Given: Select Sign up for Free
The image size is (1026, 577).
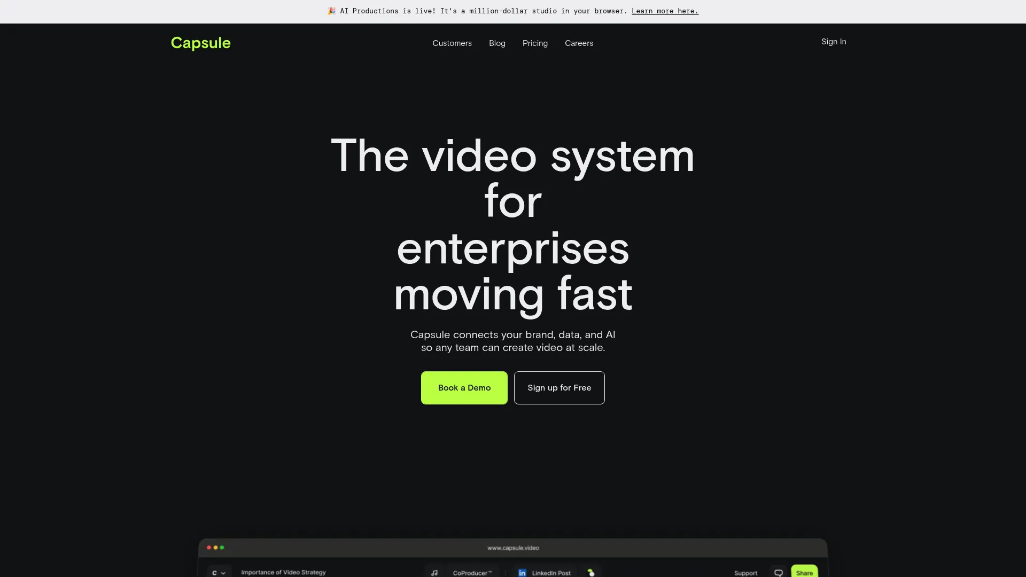Looking at the screenshot, I should [x=559, y=387].
